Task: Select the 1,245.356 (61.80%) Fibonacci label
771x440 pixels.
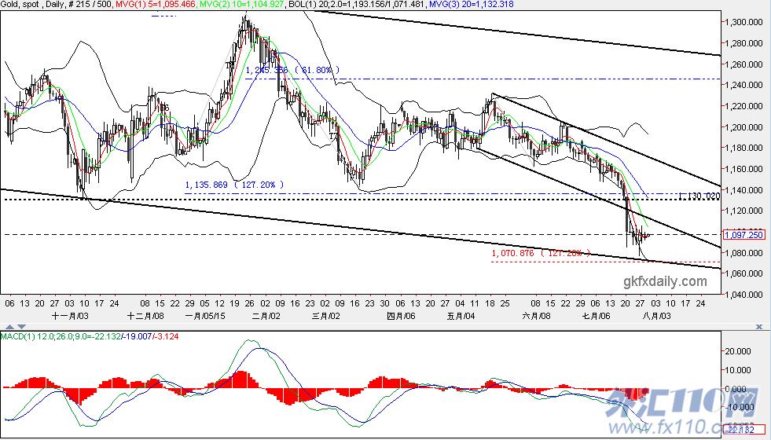Action: click(x=292, y=70)
